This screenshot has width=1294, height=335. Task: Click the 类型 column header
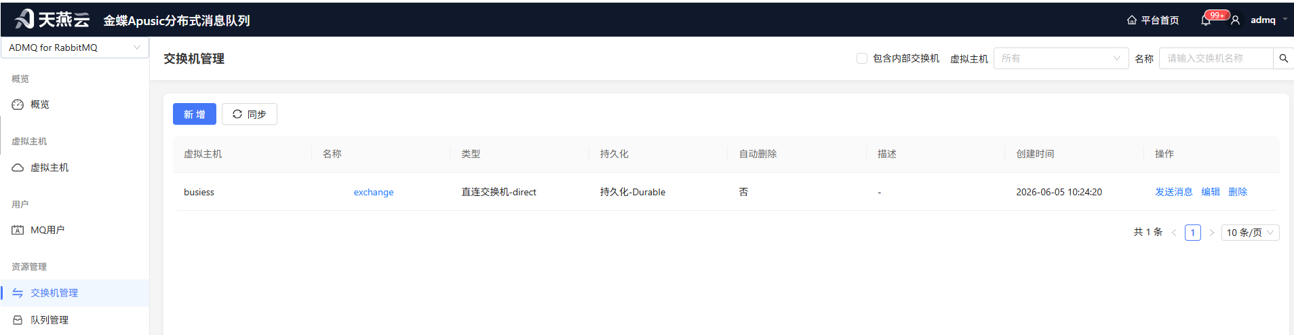coord(471,154)
